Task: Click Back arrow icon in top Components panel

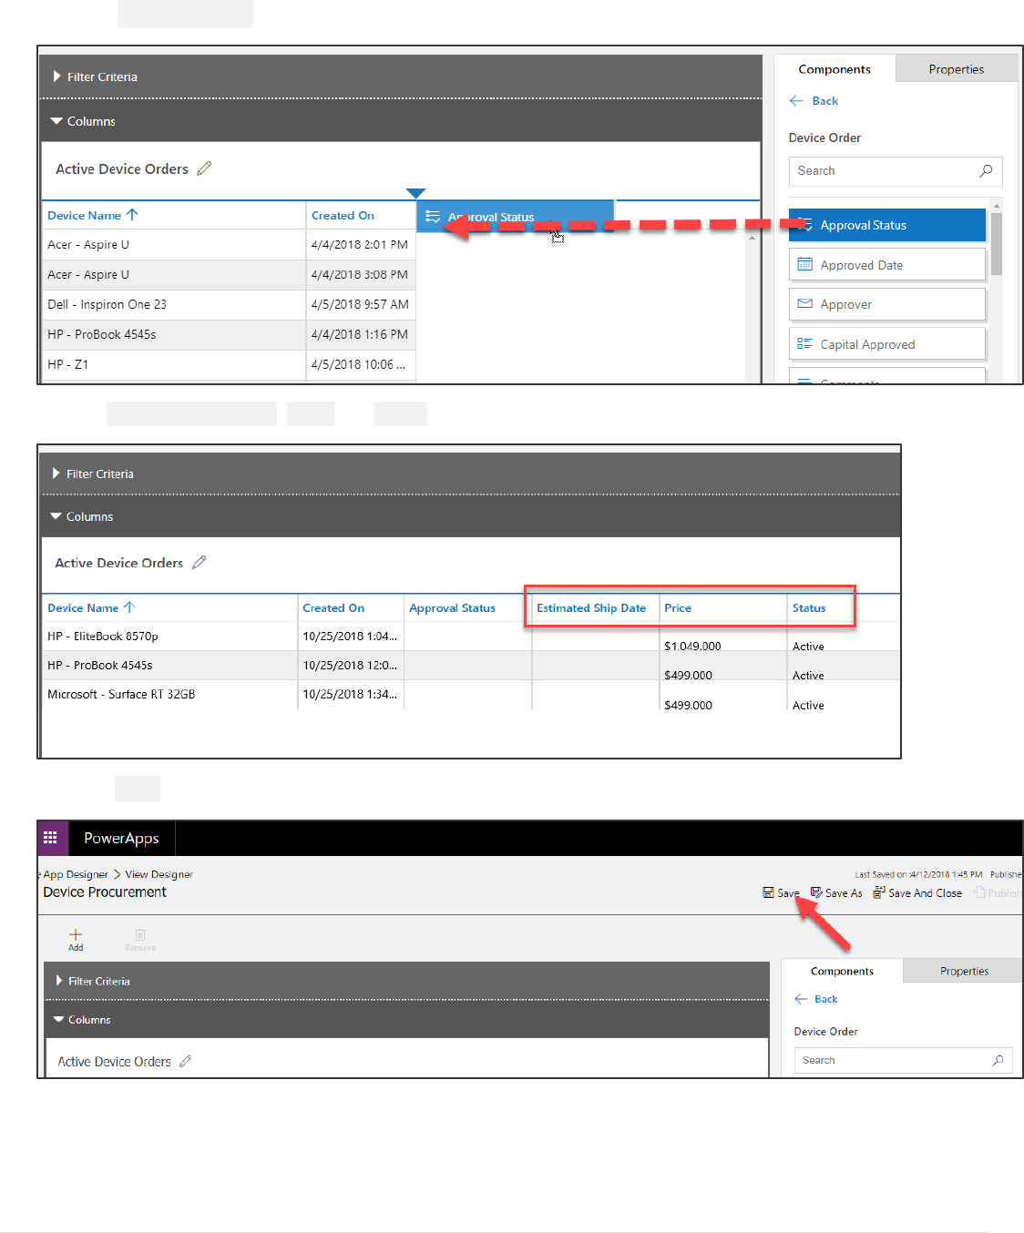Action: click(x=796, y=101)
